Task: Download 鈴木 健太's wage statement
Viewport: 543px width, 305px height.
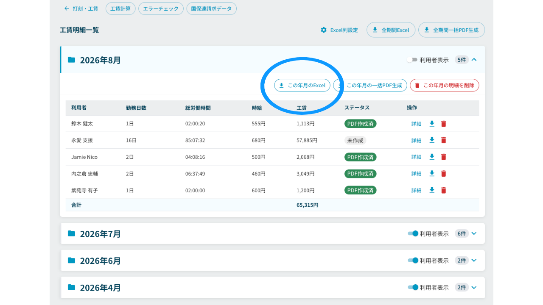Action: pos(432,124)
